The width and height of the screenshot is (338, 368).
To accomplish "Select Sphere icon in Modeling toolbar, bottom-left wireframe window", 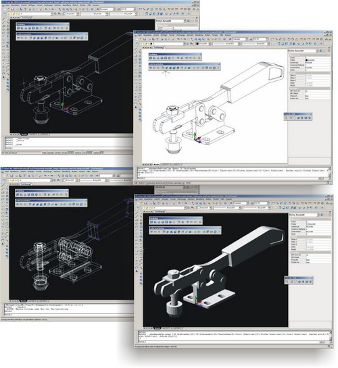I will coord(29,194).
